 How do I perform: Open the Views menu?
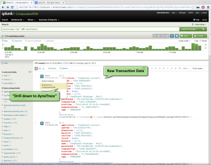point(31,20)
